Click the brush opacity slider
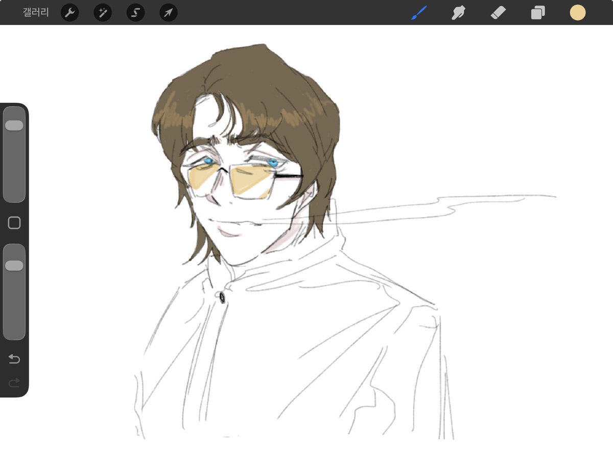 pos(14,291)
